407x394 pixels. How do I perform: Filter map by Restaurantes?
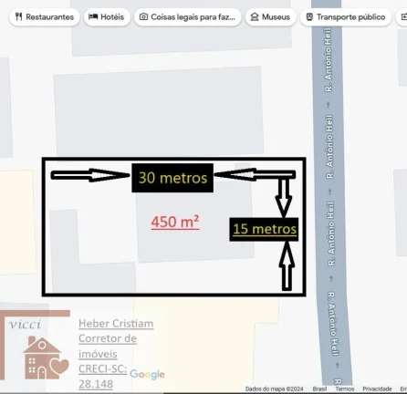[x=45, y=17]
